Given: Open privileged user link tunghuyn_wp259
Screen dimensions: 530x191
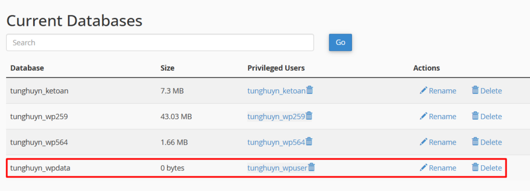Looking at the screenshot, I should [x=276, y=116].
